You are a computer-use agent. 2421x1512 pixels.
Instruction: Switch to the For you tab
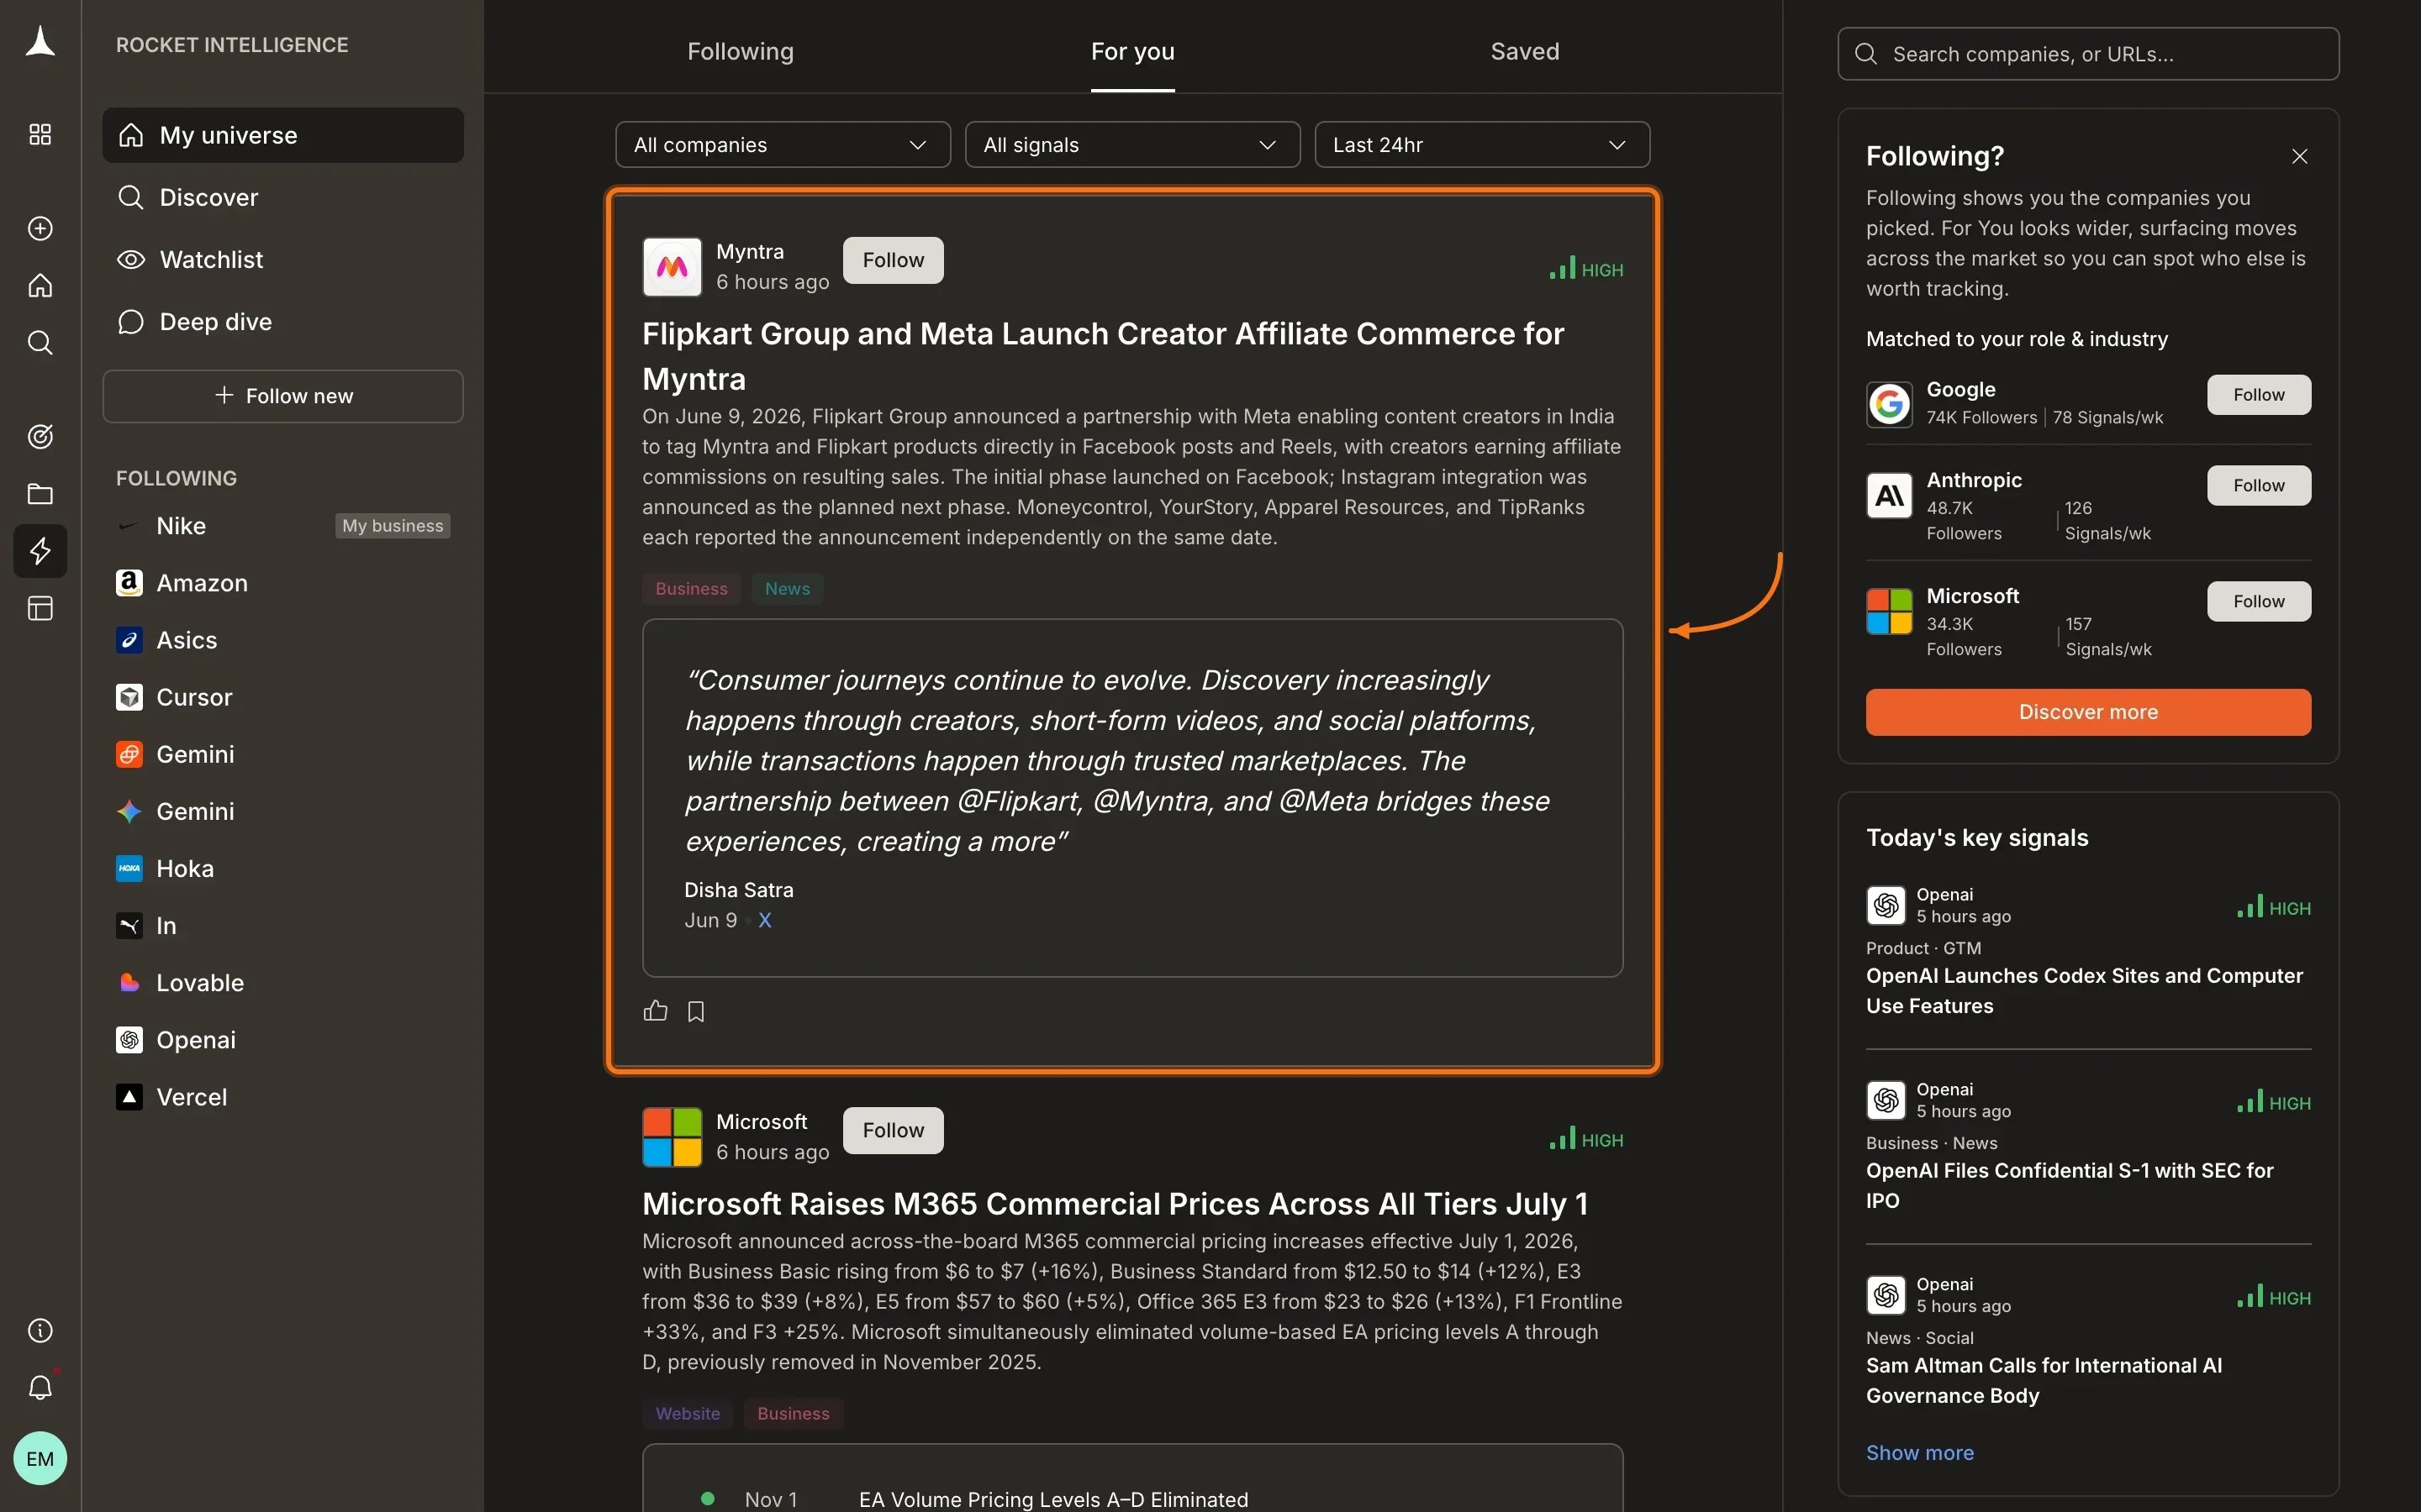point(1132,51)
